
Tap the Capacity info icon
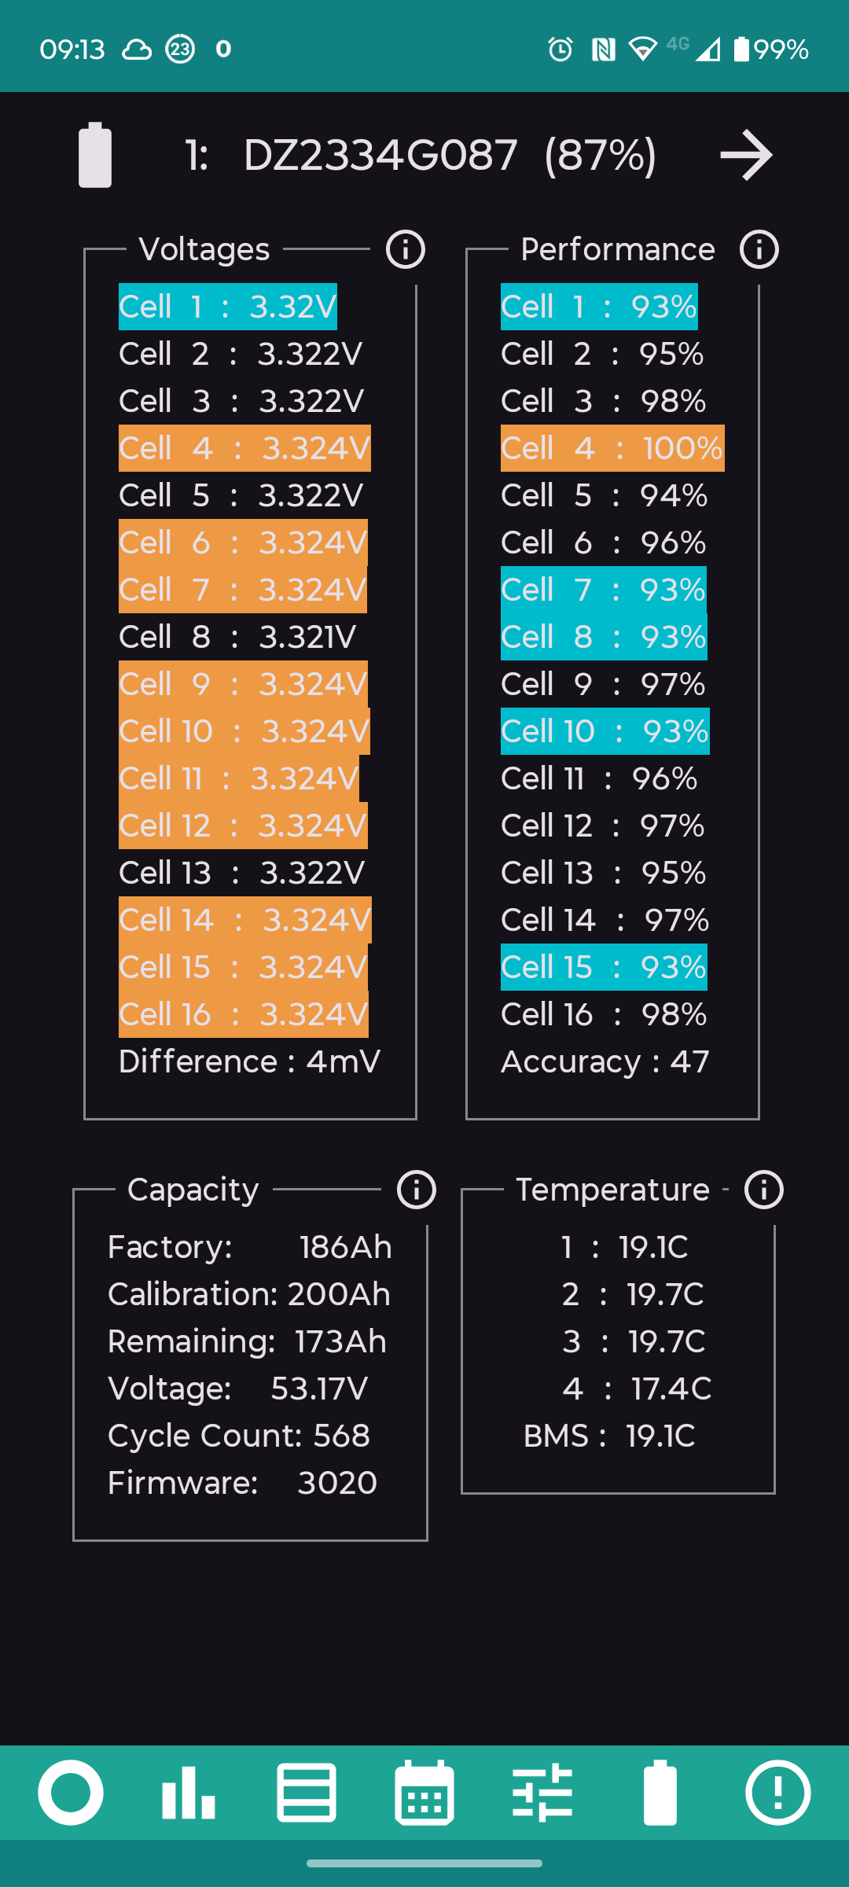point(417,1190)
